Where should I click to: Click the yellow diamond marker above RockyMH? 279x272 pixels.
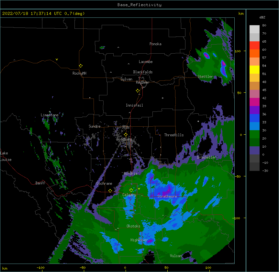pyautogui.click(x=81, y=66)
